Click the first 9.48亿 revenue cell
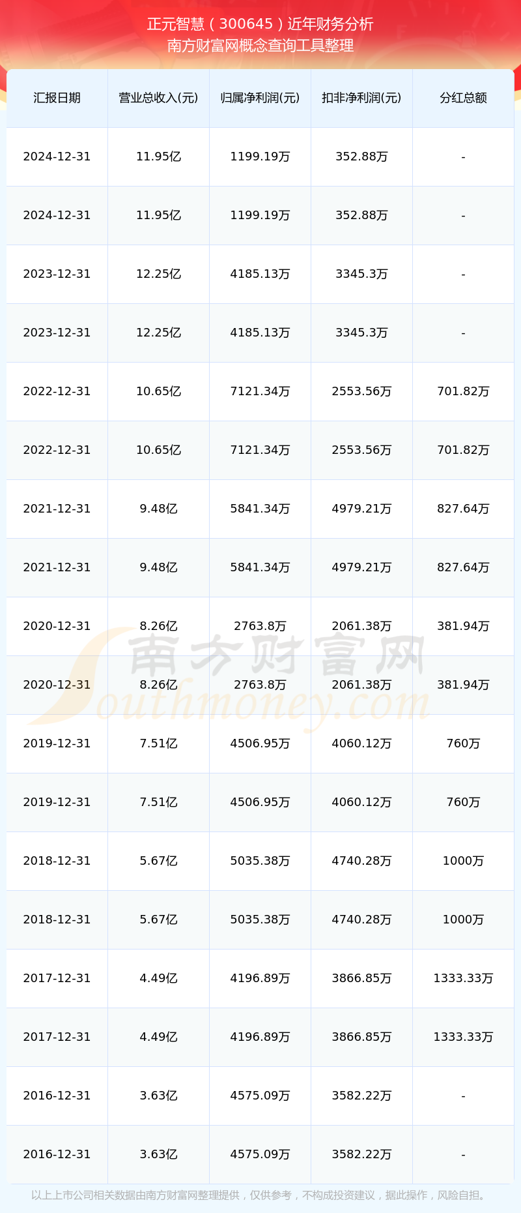 pos(158,509)
